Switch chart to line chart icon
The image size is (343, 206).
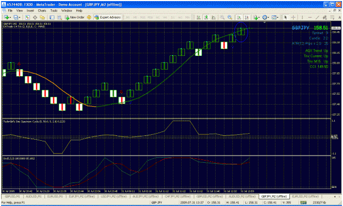(x=213, y=17)
